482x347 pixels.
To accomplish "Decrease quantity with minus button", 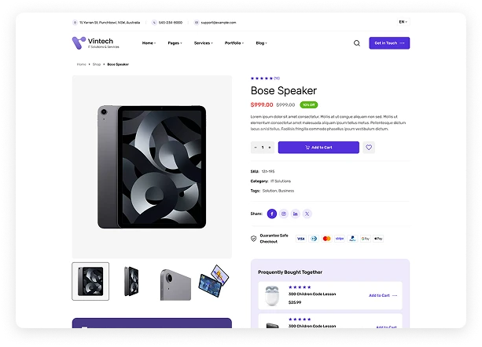I will (256, 148).
